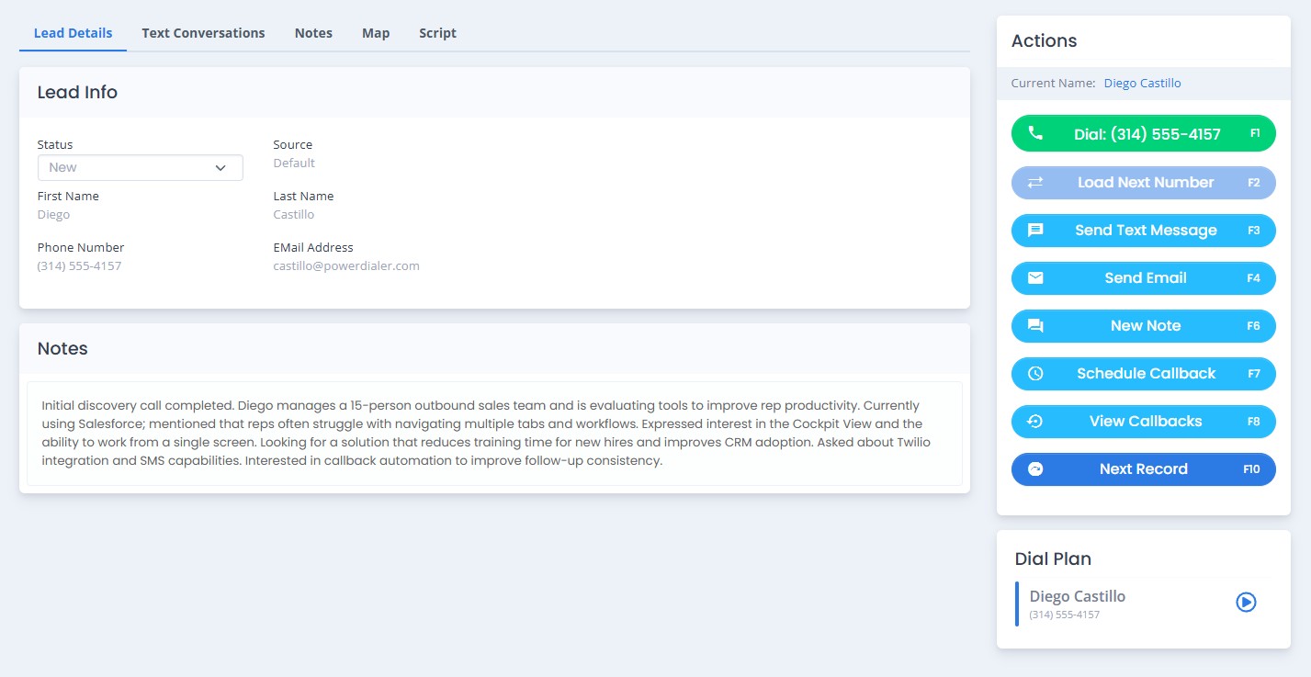Create a note with New Note button
This screenshot has width=1311, height=677.
pyautogui.click(x=1144, y=325)
